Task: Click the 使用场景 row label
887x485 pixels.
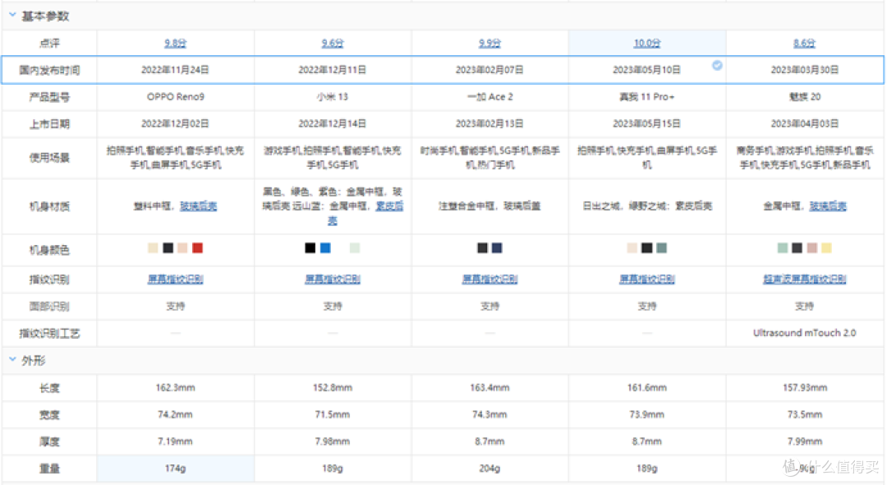Action: point(49,157)
